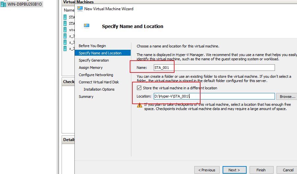Select the Configure Networking step
Viewport: 297px width, 174px height.
96,75
